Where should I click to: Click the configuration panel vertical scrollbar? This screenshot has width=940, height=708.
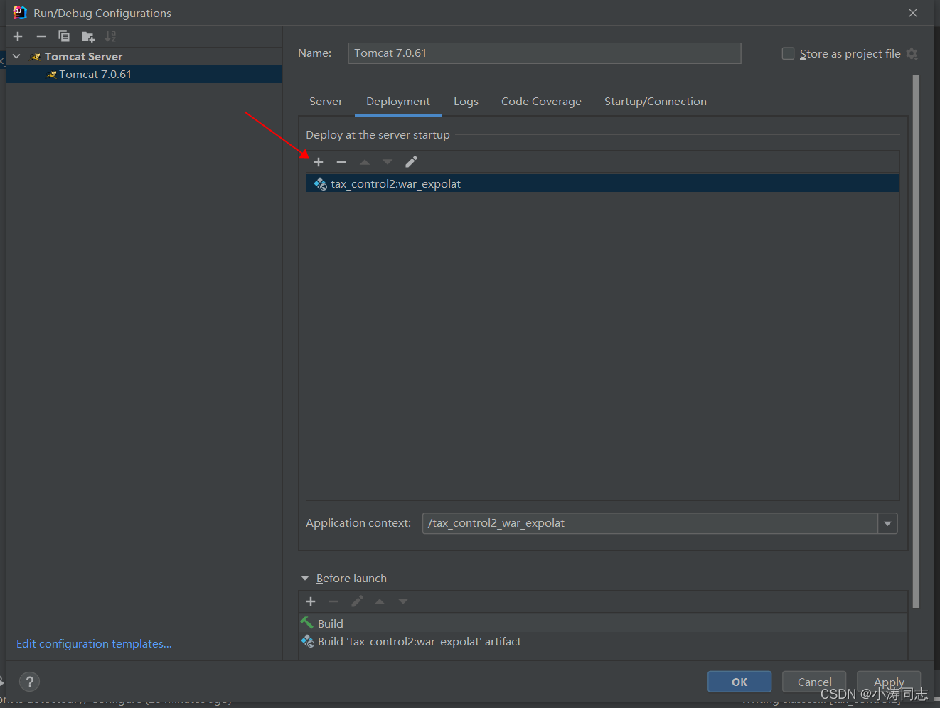pos(916,342)
